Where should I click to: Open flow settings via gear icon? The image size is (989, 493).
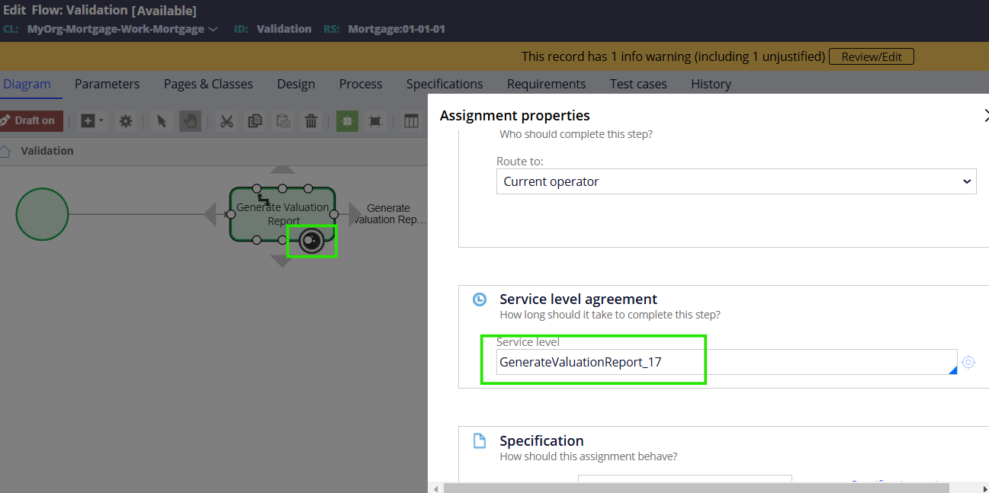coord(125,121)
